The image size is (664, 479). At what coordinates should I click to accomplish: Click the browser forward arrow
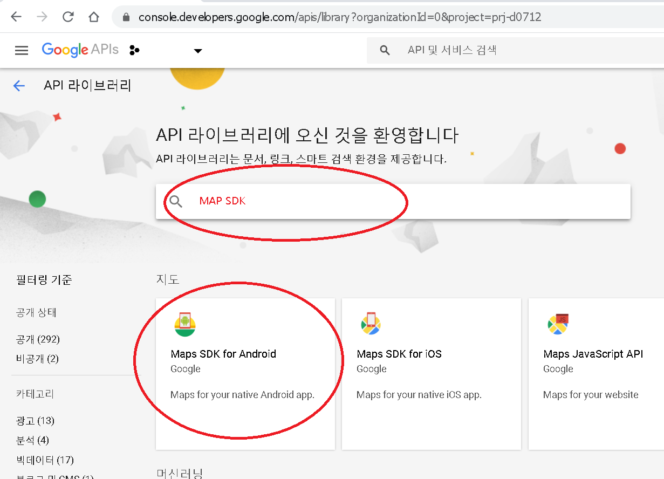click(42, 17)
